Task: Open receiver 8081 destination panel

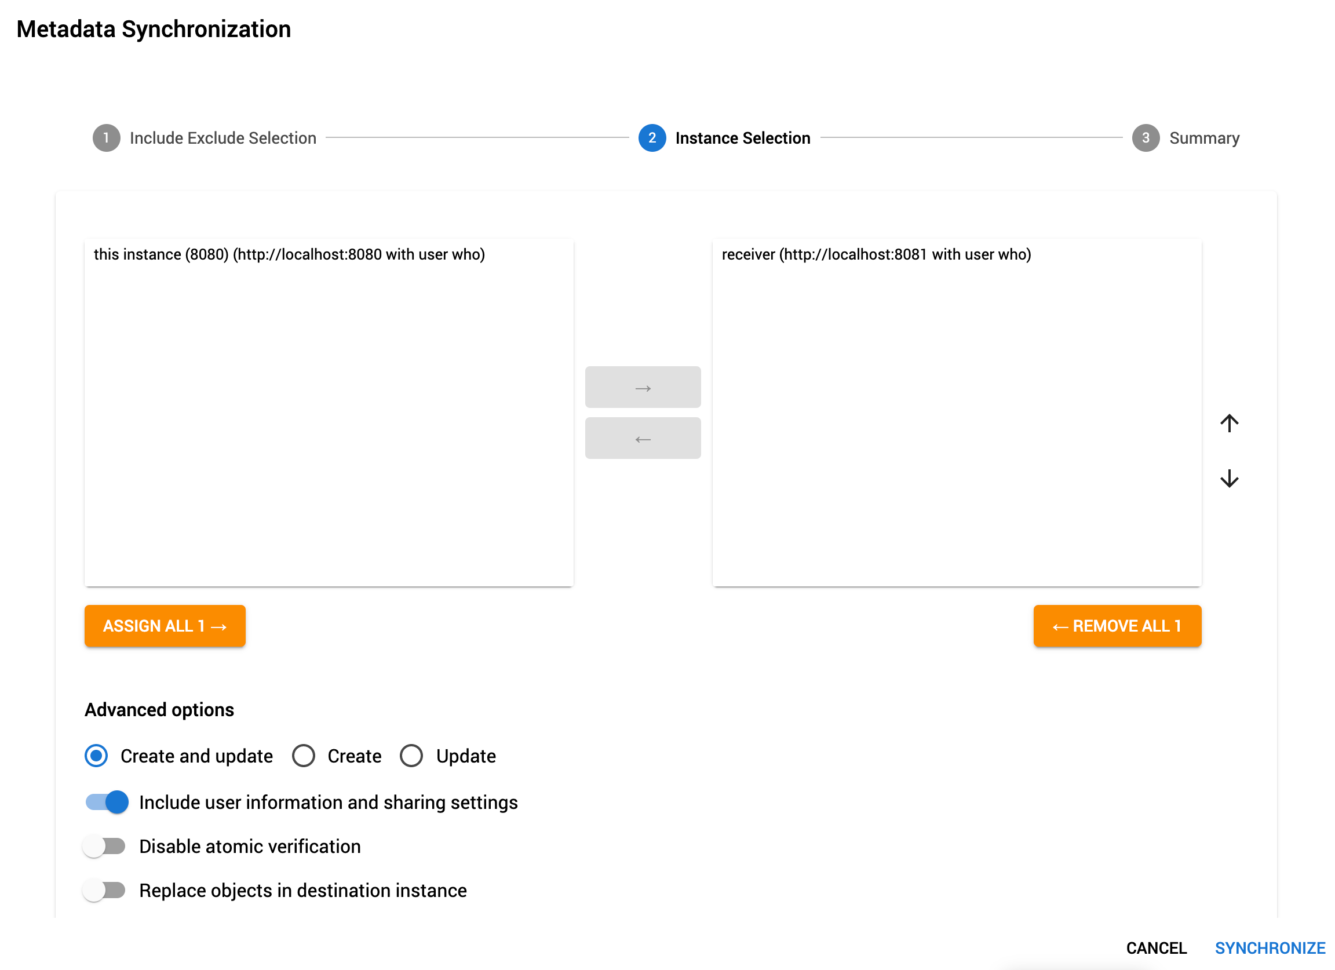Action: (876, 254)
